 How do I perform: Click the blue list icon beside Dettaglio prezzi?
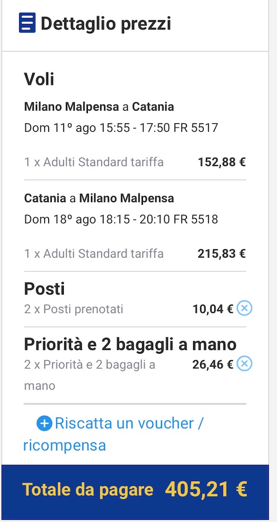(27, 23)
